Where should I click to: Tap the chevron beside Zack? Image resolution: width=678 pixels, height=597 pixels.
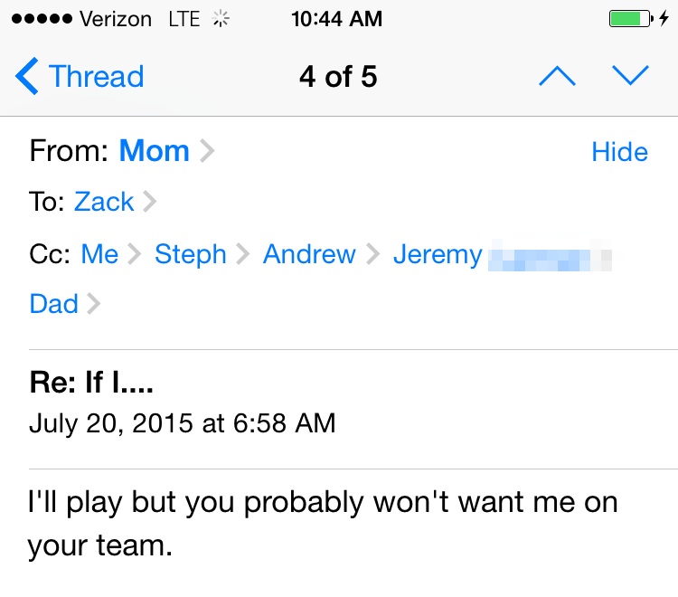150,202
